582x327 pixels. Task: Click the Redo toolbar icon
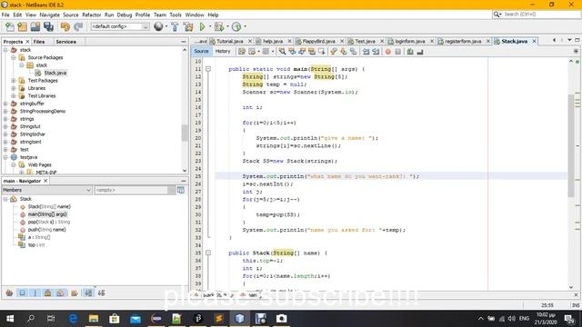coord(78,26)
